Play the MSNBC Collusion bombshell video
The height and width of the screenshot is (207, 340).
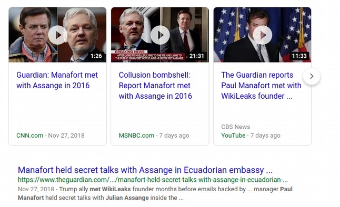pos(160,35)
